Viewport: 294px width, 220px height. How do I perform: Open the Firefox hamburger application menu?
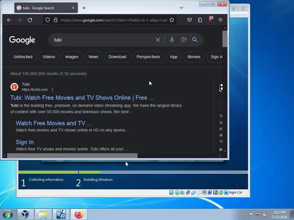tap(220, 20)
